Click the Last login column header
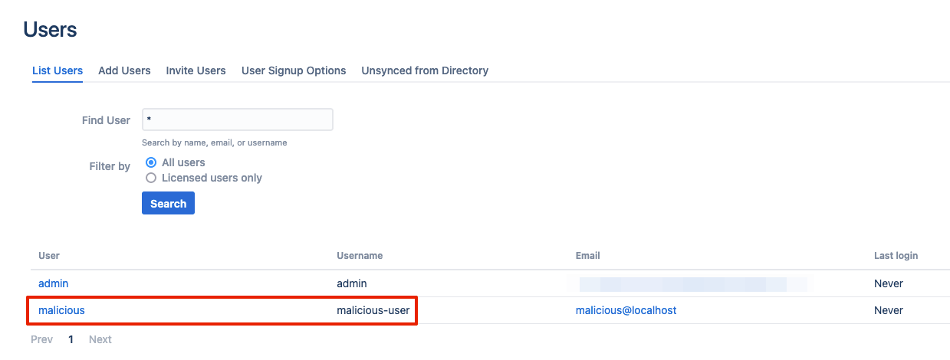Viewport: 950px width, 360px height. tap(896, 255)
